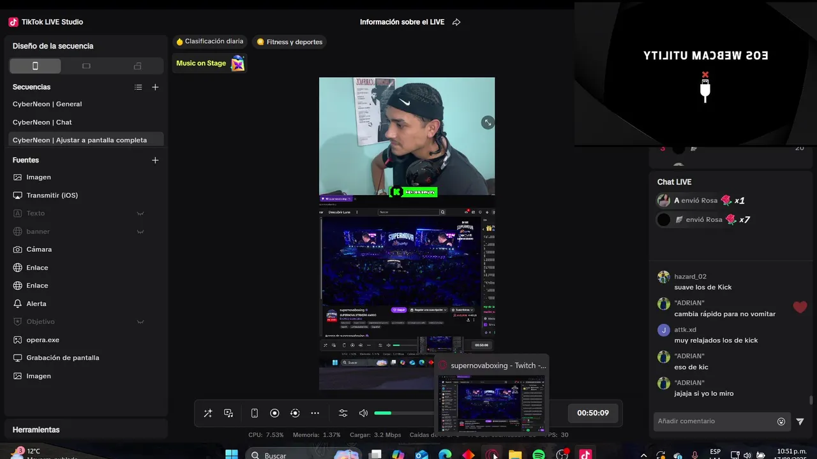Click the phone orientation toolbar icon

254,413
